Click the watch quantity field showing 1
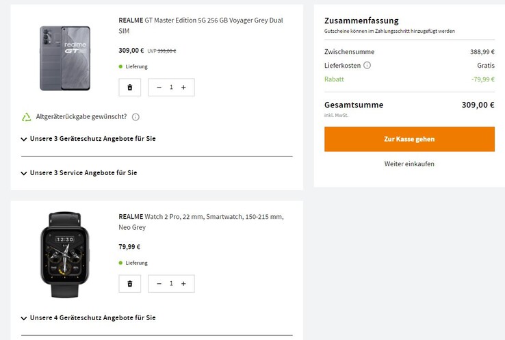505x340 pixels. (171, 284)
